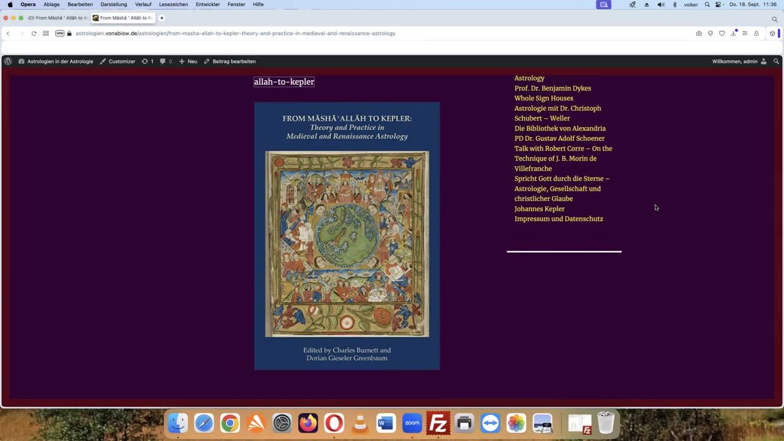Open the Apple menu
The height and width of the screenshot is (441, 784).
click(10, 4)
